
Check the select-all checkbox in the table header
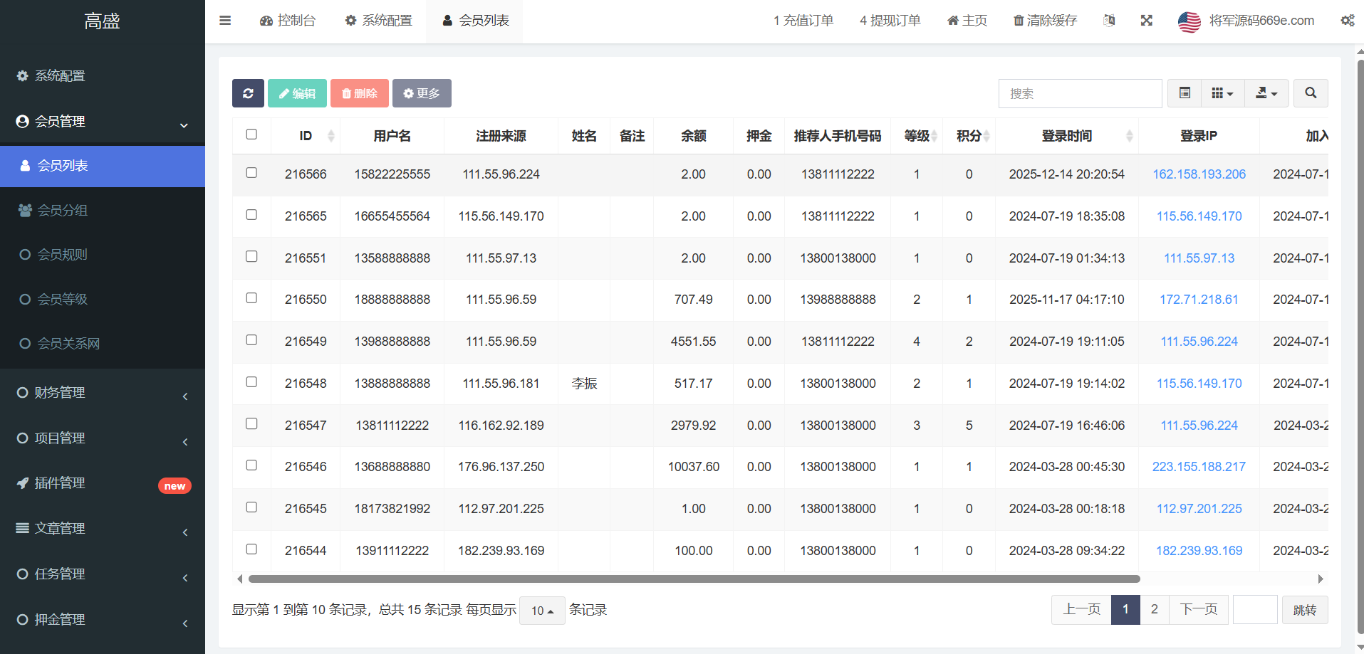[x=251, y=135]
